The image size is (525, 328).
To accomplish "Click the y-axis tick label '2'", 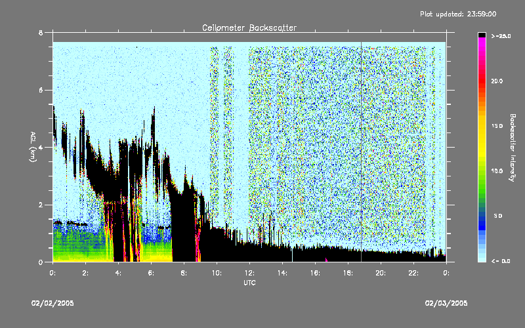I will click(41, 205).
